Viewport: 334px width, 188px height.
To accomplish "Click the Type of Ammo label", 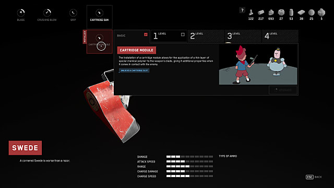I will coord(228,156).
